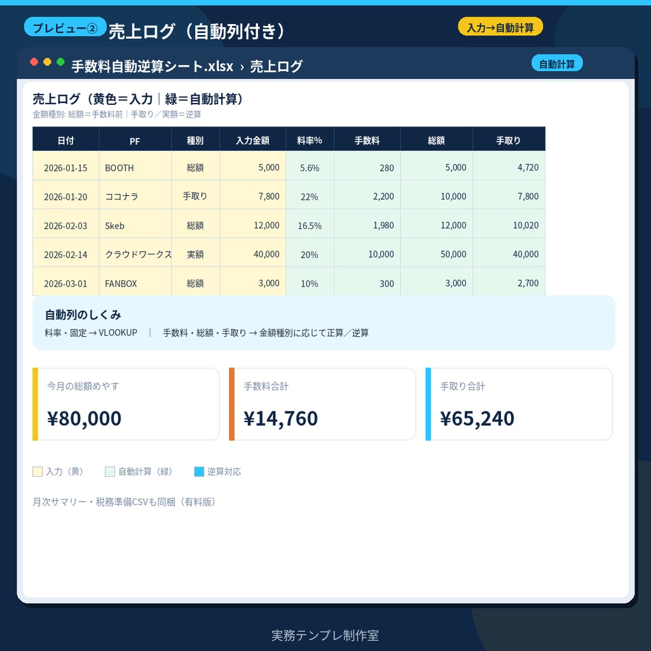
Task: Click the ココナラ platform cell
Action: 135,195
